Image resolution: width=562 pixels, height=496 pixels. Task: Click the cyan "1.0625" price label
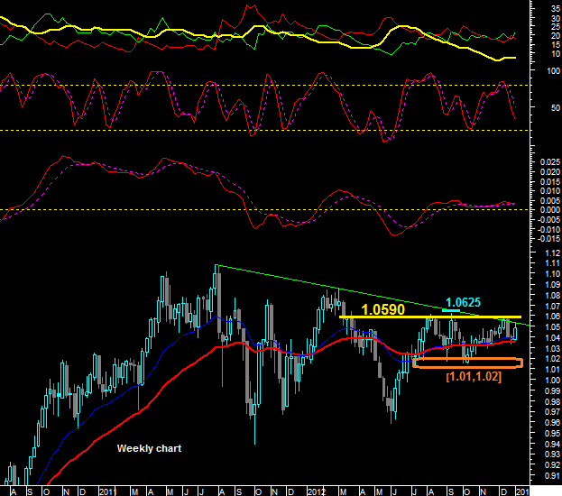pos(463,302)
